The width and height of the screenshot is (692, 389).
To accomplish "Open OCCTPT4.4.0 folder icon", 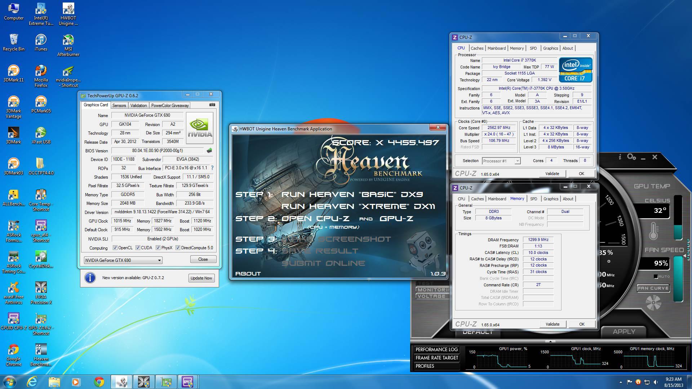I will tap(41, 166).
